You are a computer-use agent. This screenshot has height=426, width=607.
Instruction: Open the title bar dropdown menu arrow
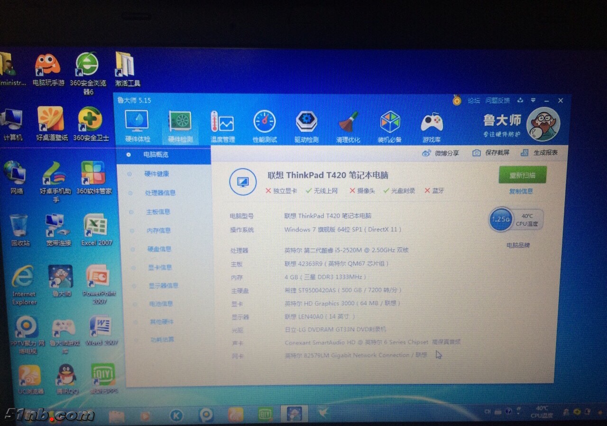pos(533,101)
